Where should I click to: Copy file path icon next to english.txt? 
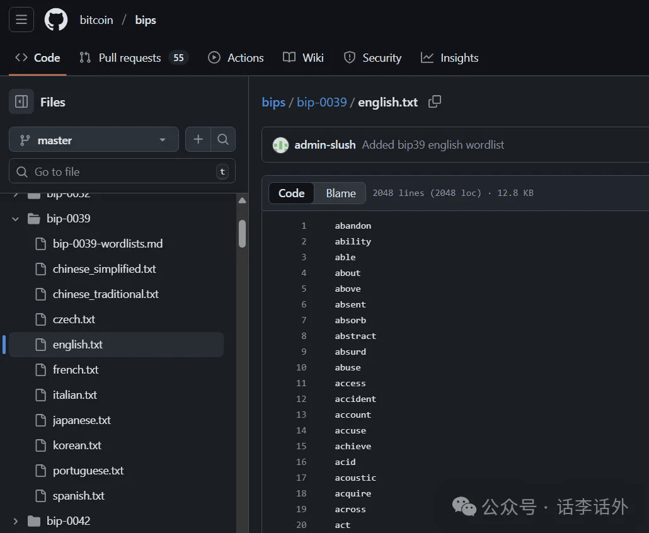(435, 101)
